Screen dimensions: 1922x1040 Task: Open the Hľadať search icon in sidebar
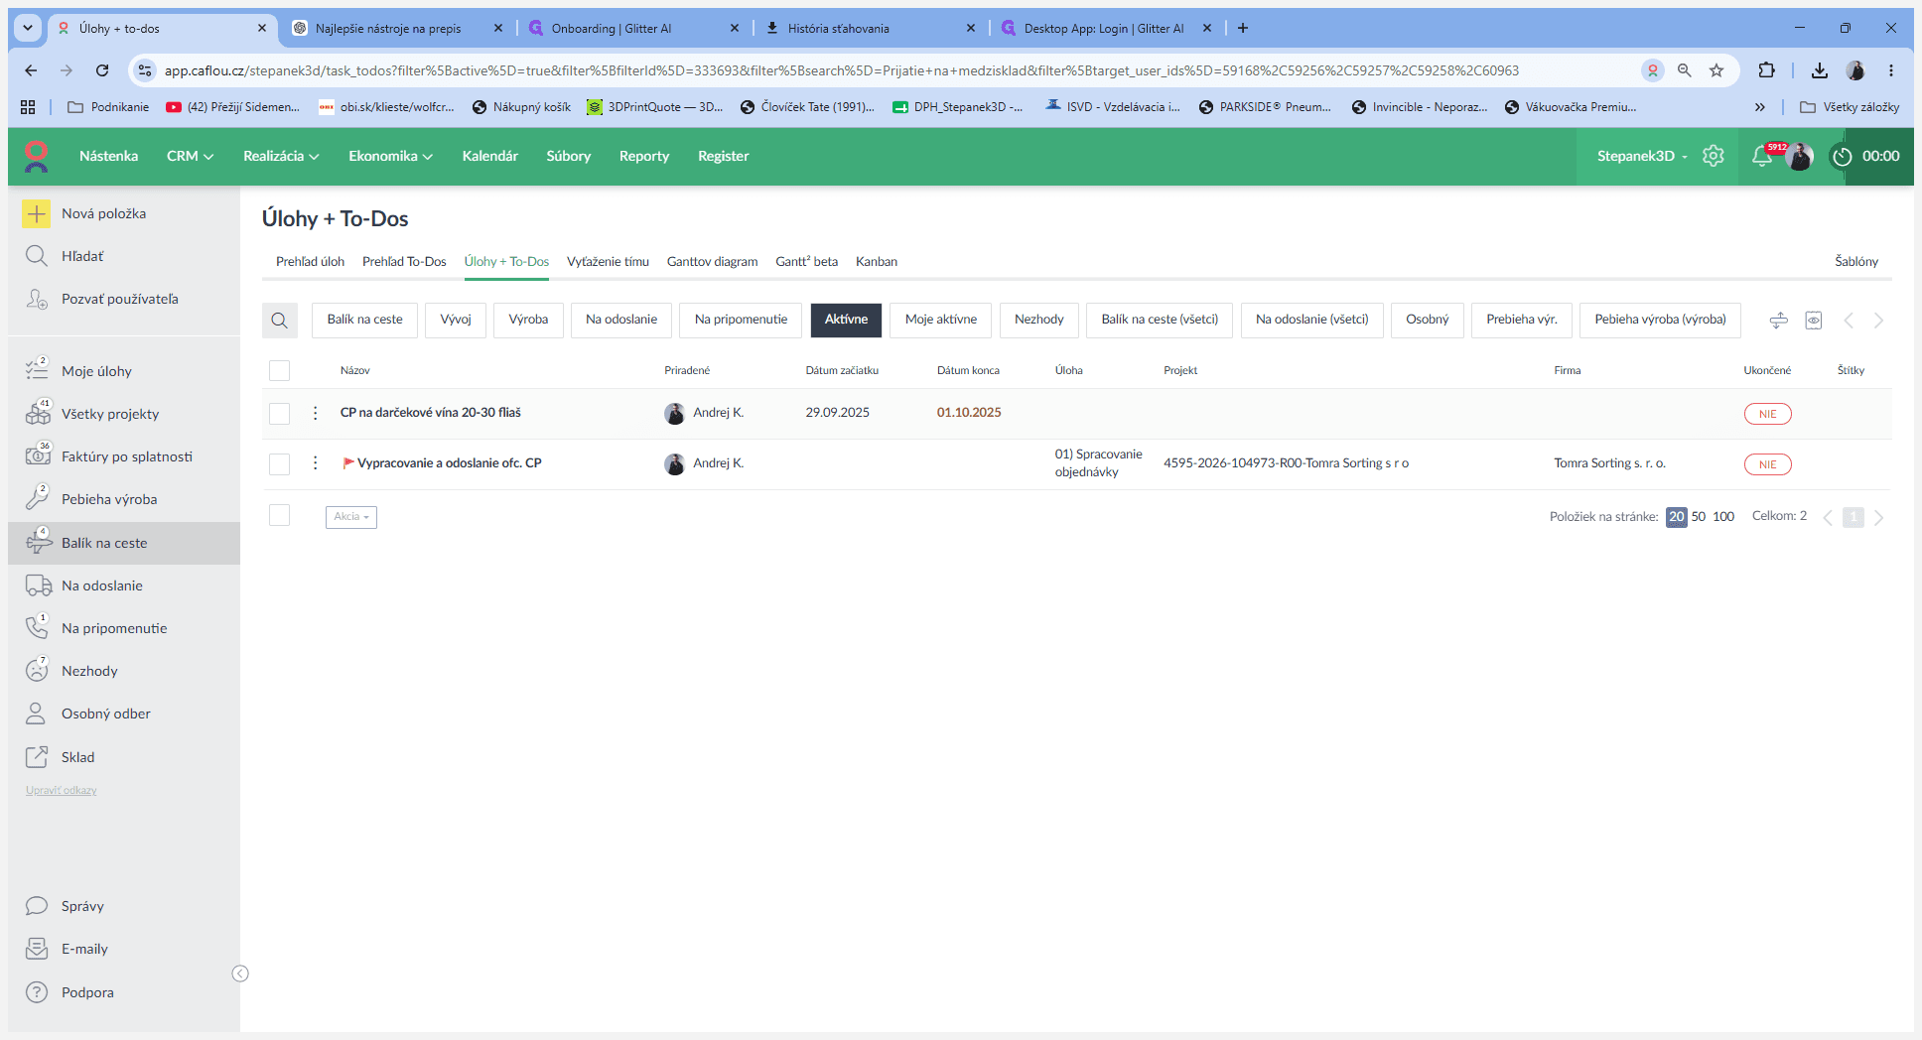[37, 256]
